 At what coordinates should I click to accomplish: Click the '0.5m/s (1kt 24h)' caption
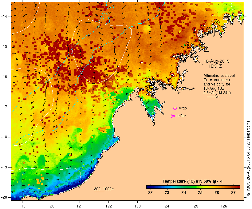coord(217,93)
